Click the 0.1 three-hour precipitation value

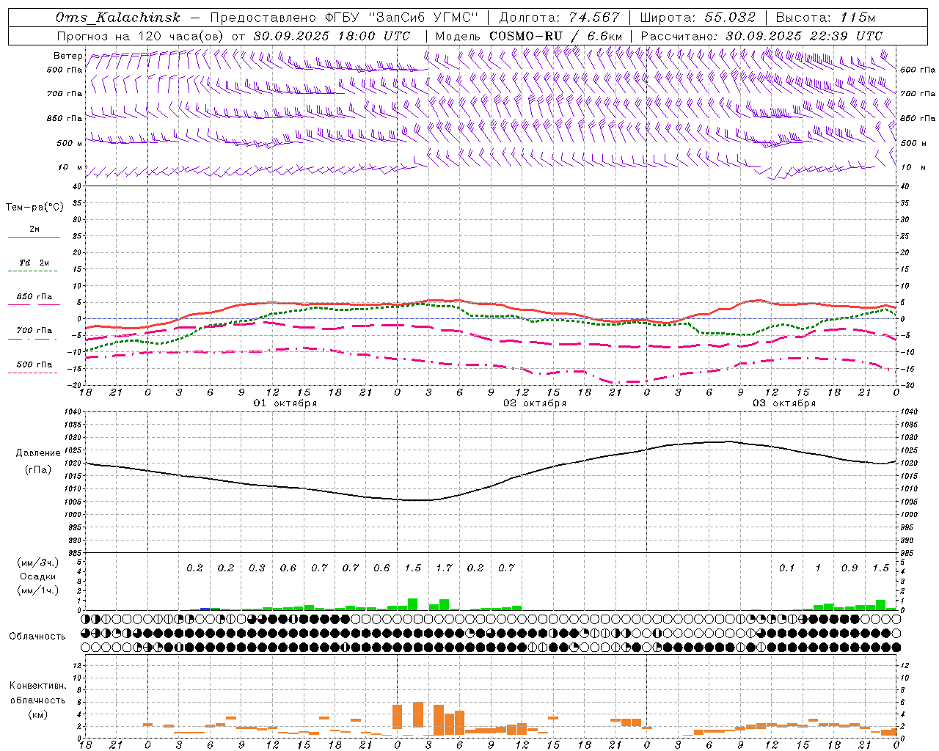(x=786, y=568)
